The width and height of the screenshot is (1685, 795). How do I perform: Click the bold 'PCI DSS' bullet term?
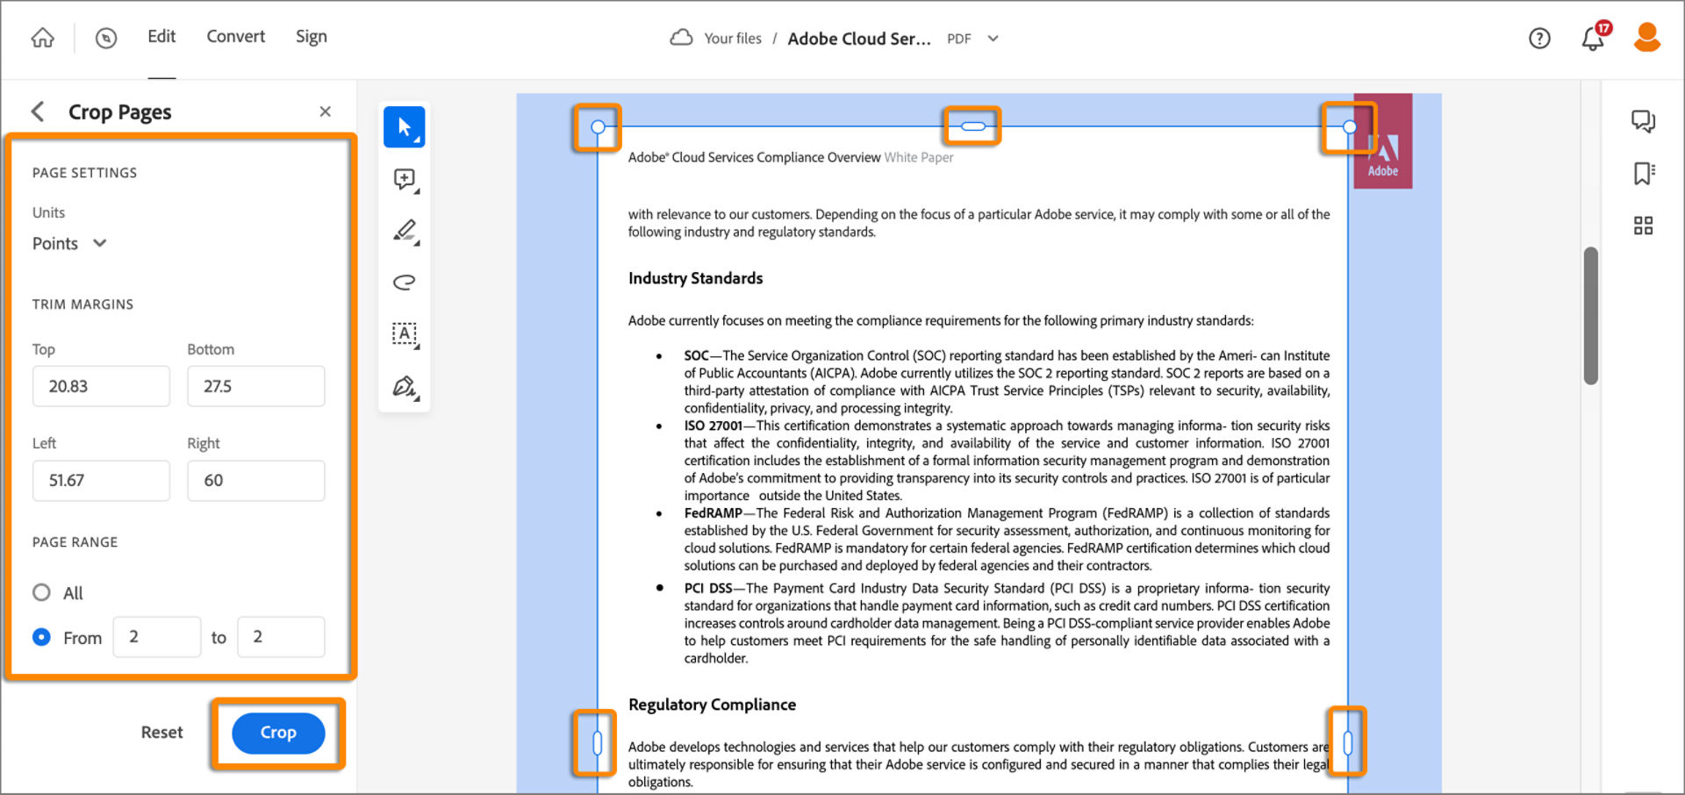tap(707, 588)
